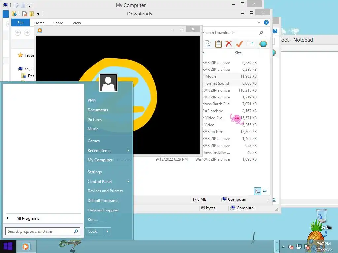Click the Lock button
This screenshot has height=253, width=338.
pyautogui.click(x=95, y=231)
